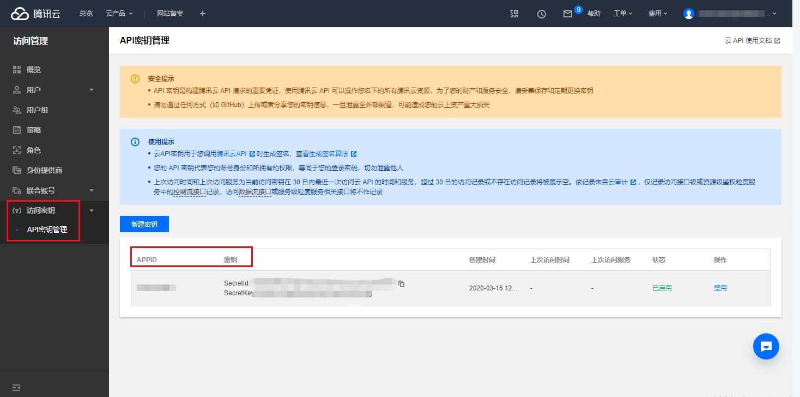Open the 云产品 dropdown menu

[119, 14]
